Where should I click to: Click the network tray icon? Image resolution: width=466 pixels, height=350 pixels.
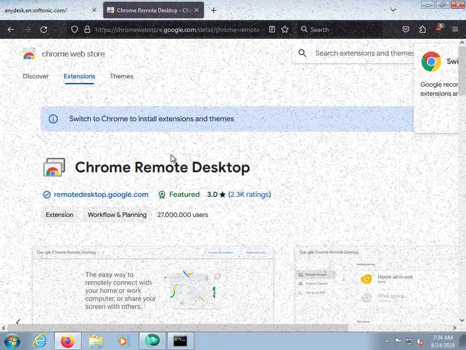tap(409, 342)
